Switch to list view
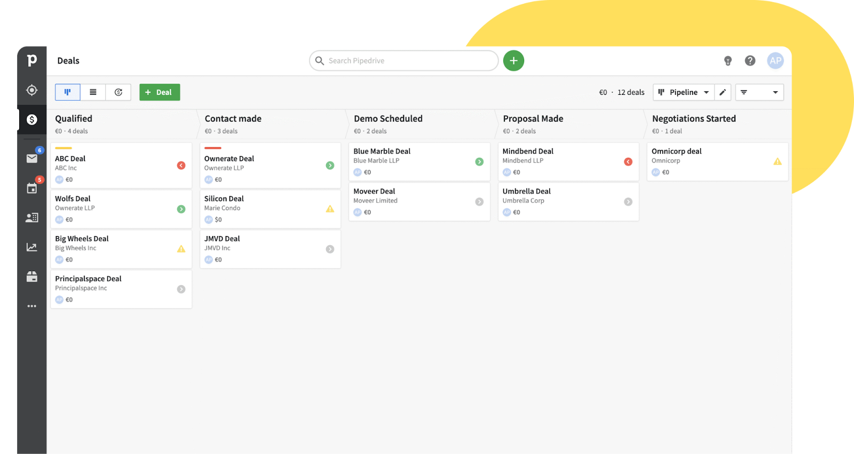This screenshot has height=454, width=854. pos(93,92)
